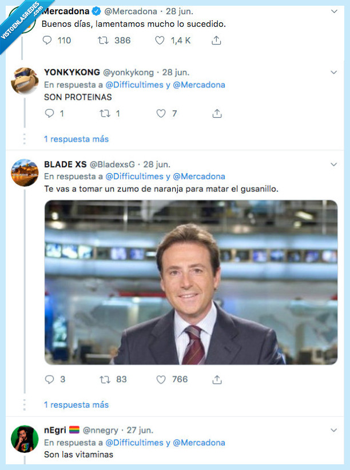The width and height of the screenshot is (350, 470).
Task: Toggle the like heart on YONKYKONG's reply
Action: point(162,113)
